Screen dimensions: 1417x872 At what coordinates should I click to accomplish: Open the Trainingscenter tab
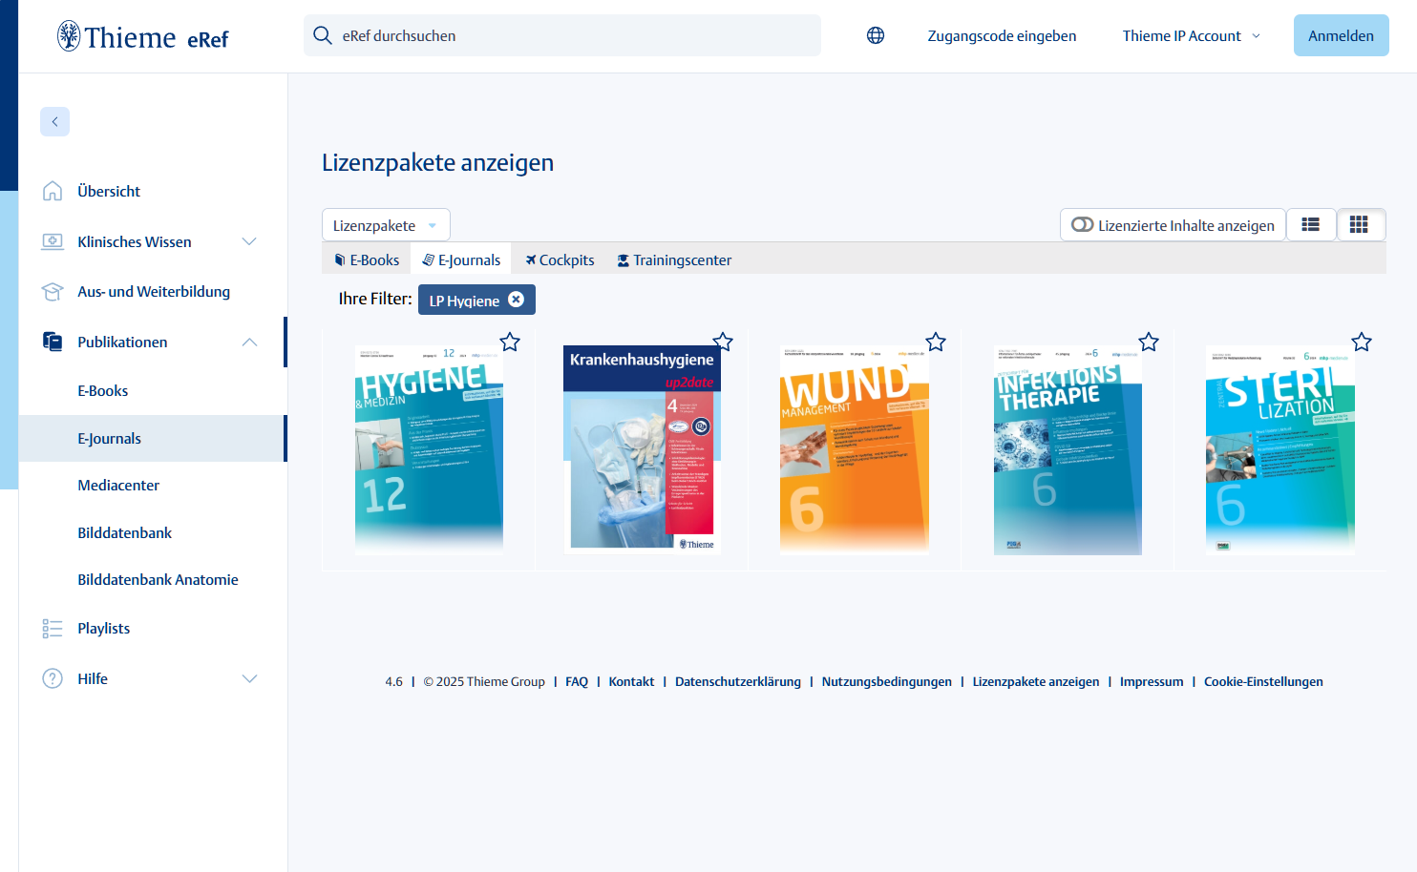click(674, 260)
